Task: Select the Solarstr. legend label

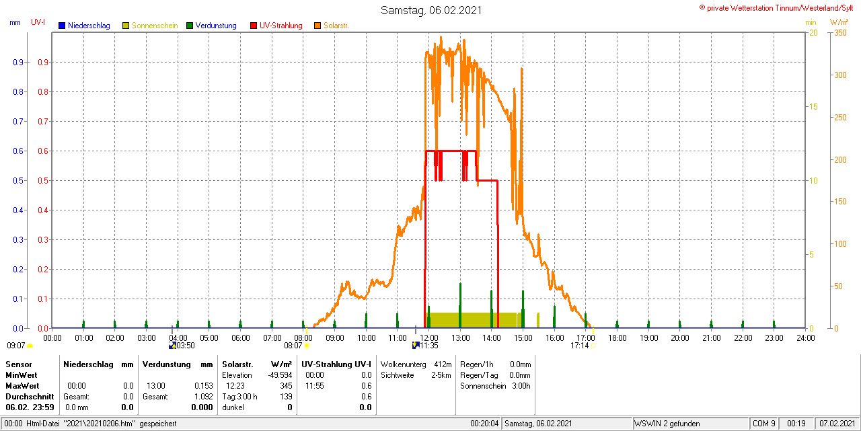Action: point(336,26)
